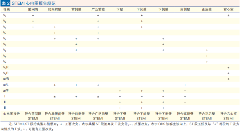Click the '符合正后壁 STEMI' report cell
Screen dimensions: 241x134
207,116
